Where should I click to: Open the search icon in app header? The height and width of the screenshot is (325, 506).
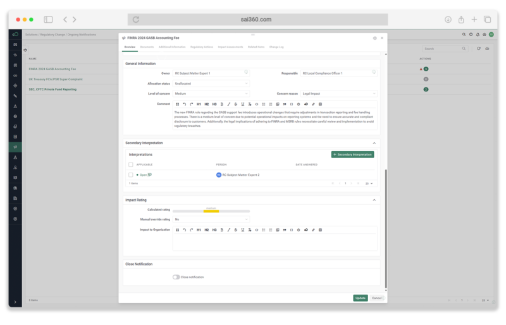pos(464,35)
